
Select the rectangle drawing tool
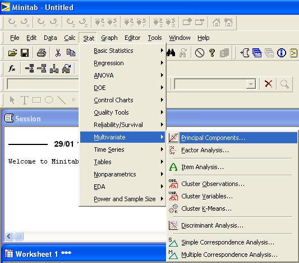(37, 100)
